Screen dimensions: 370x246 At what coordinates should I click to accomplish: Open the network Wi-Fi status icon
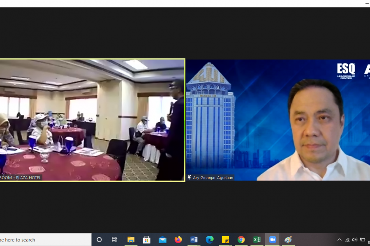pyautogui.click(x=347, y=240)
